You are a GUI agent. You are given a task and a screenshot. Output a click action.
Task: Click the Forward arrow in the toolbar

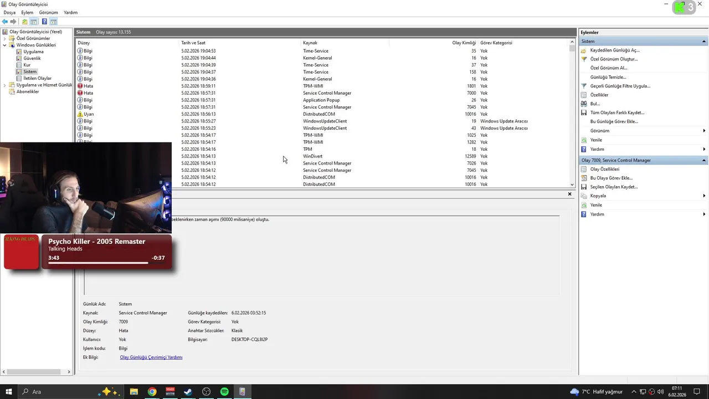[13, 22]
